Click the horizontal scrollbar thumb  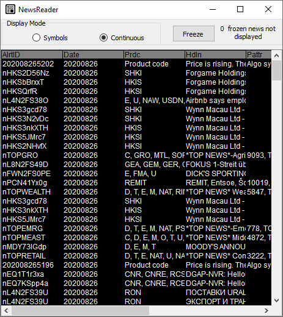pyautogui.click(x=80, y=310)
